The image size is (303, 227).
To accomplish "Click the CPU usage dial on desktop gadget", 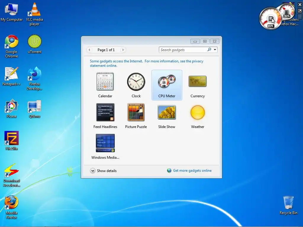I will 270,19.
